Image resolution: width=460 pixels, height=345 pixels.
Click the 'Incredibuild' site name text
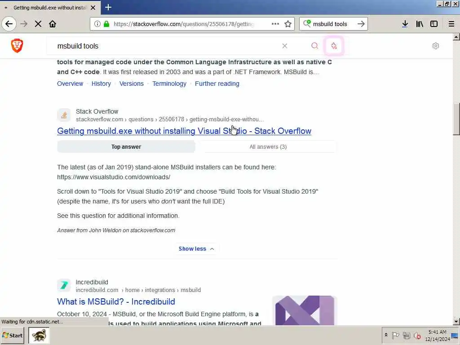(x=92, y=282)
